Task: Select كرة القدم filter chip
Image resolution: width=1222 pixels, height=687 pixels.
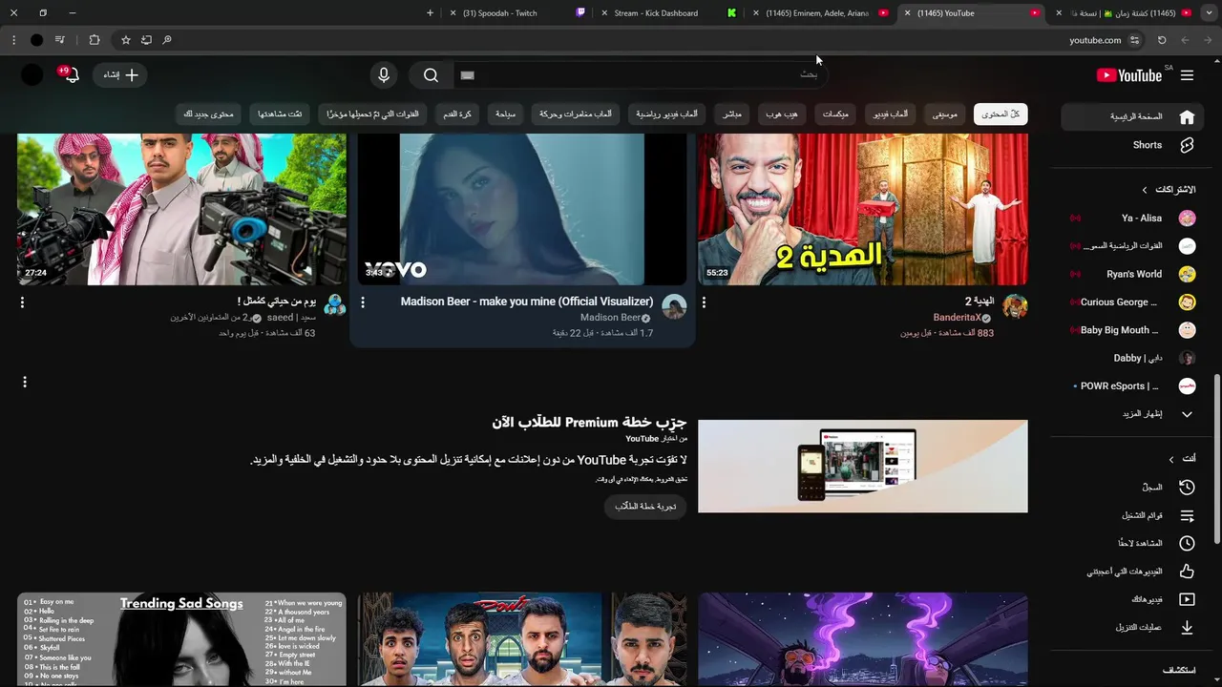Action: (457, 114)
